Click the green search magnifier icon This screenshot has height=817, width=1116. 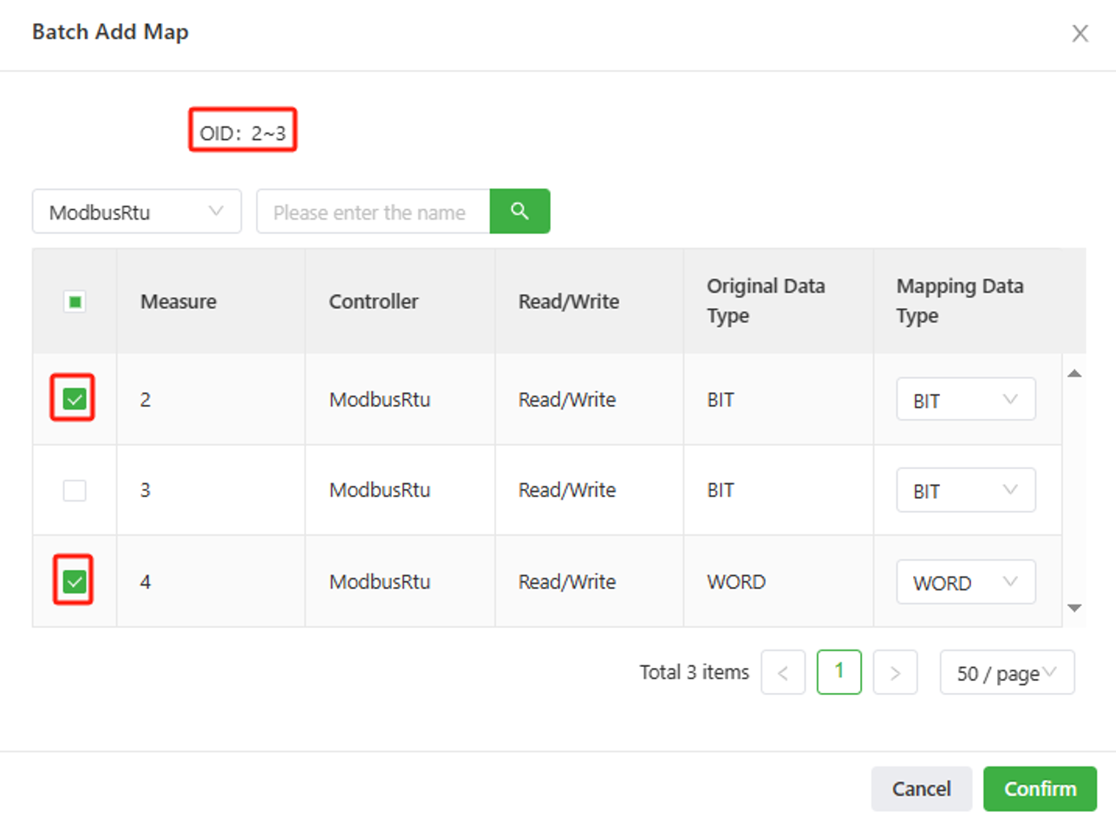click(519, 212)
